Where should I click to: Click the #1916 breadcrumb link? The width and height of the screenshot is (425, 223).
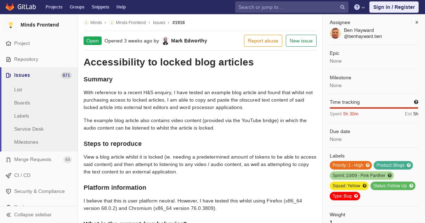pos(178,23)
